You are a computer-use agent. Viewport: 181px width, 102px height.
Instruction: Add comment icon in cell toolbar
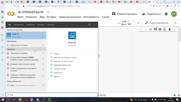coord(155,29)
